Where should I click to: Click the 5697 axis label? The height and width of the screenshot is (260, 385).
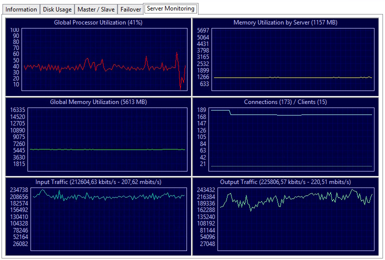click(203, 30)
